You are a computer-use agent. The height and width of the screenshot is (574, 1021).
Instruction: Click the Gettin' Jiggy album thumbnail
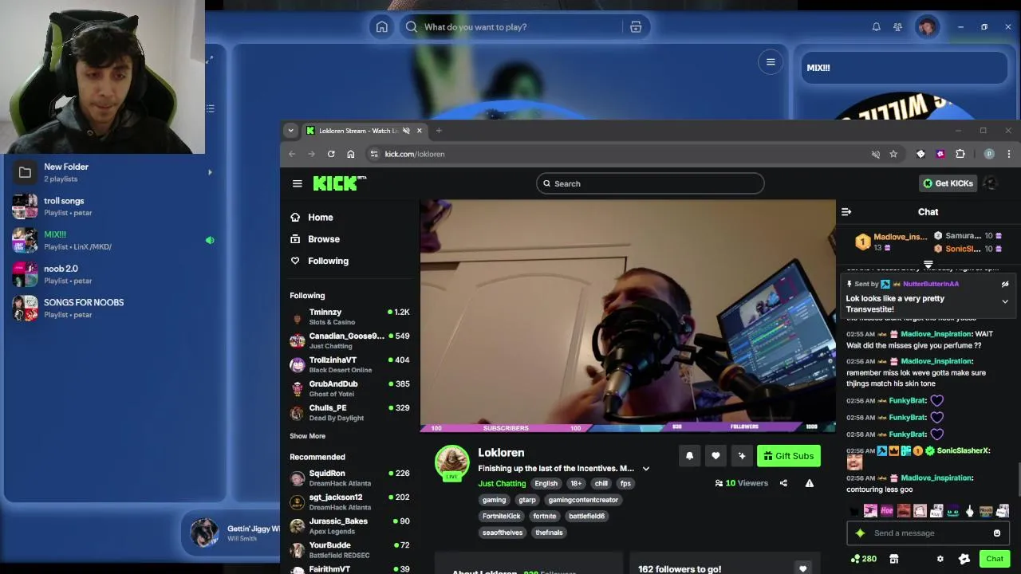point(203,533)
